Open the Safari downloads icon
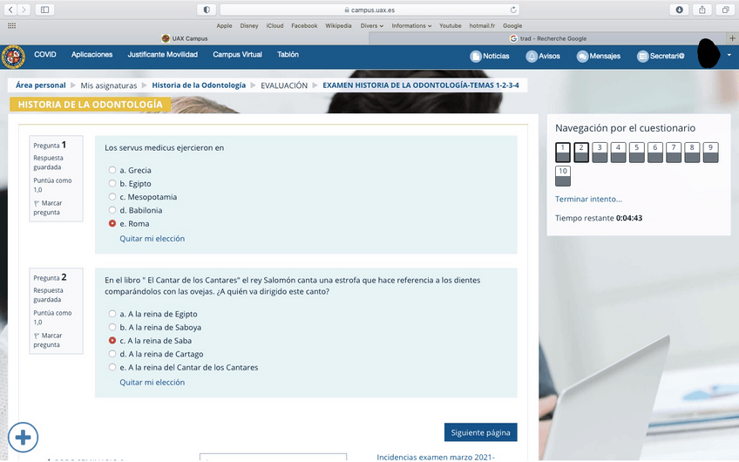The width and height of the screenshot is (739, 462). pos(679,10)
